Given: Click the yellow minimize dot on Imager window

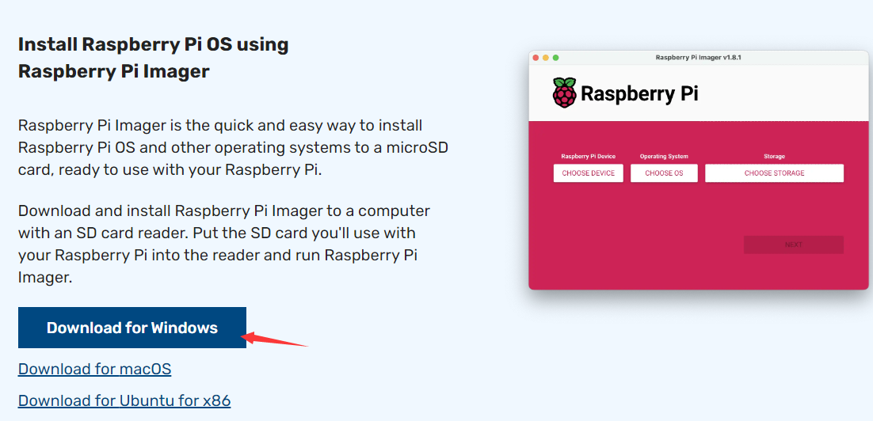Looking at the screenshot, I should pos(546,58).
